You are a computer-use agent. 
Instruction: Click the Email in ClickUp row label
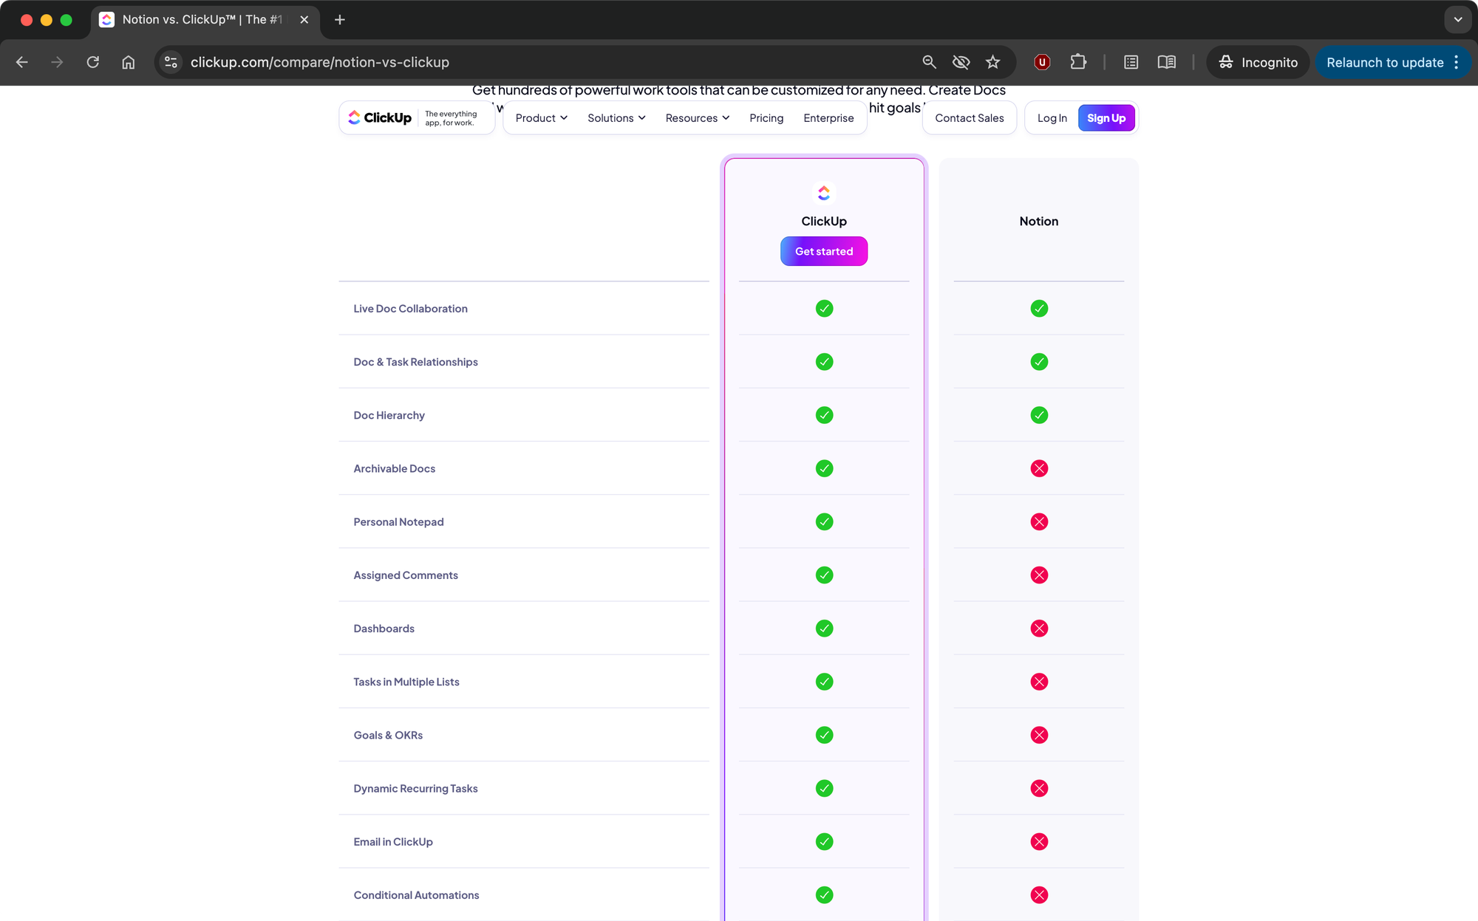(393, 842)
